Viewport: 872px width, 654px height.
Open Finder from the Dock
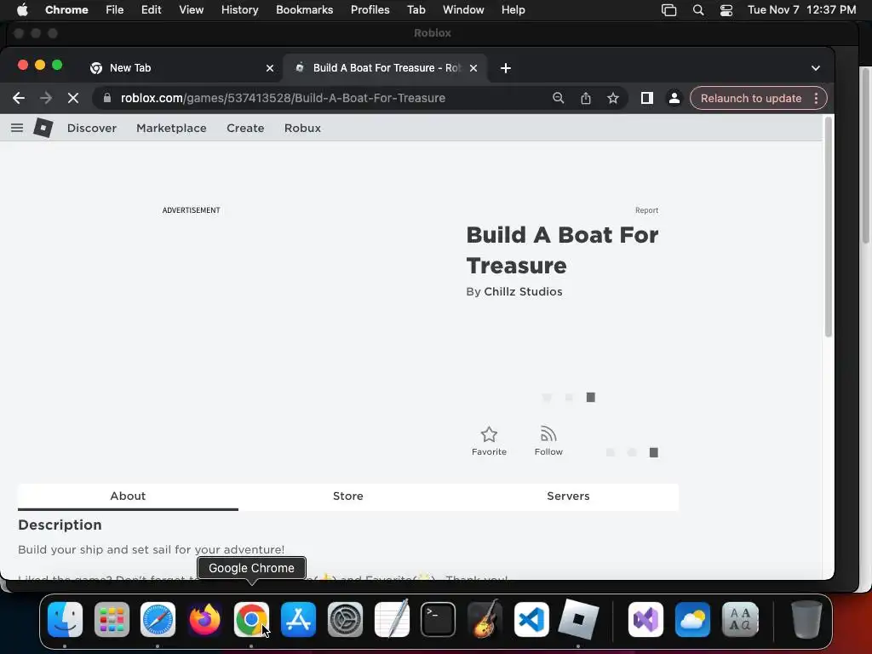pyautogui.click(x=65, y=619)
